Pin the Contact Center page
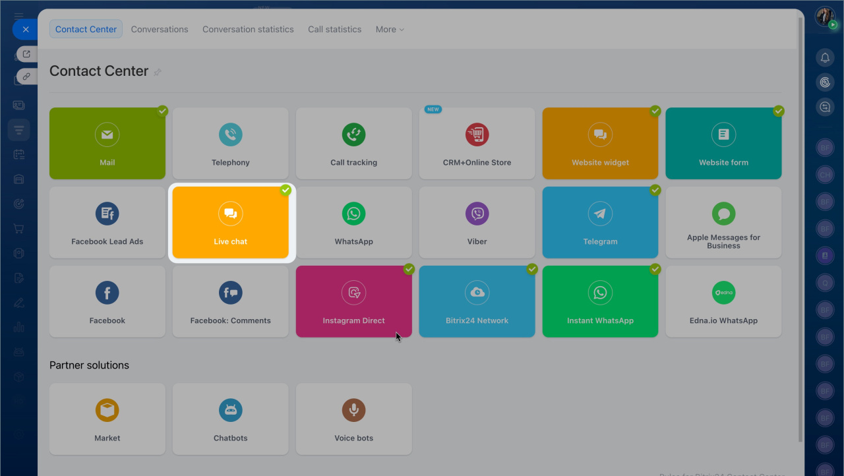This screenshot has height=476, width=844. pos(157,73)
